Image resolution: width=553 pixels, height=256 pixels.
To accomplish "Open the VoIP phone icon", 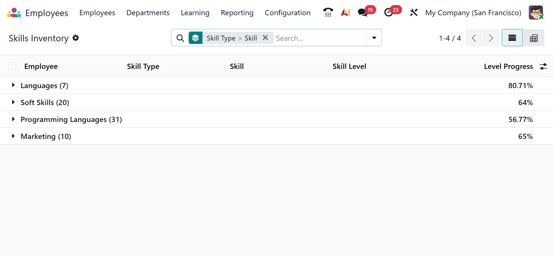I will click(328, 13).
